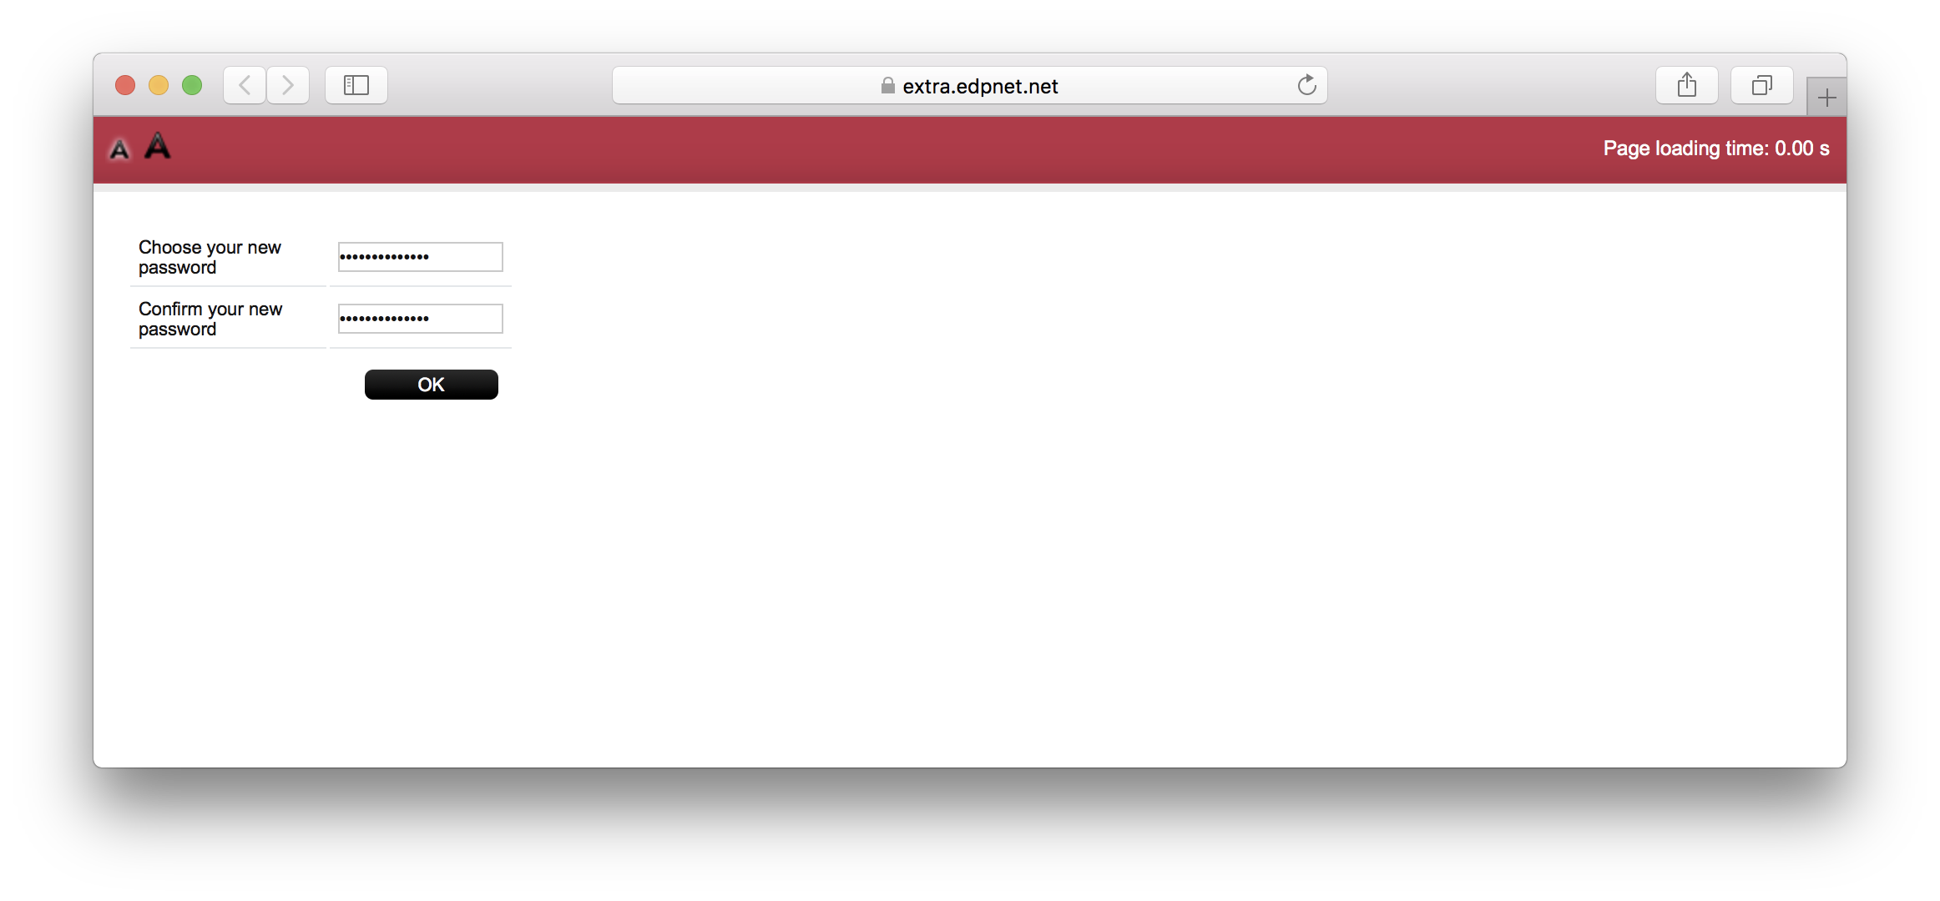The image size is (1940, 901).
Task: Click the 'Confirm your new password' input field
Action: [x=418, y=318]
